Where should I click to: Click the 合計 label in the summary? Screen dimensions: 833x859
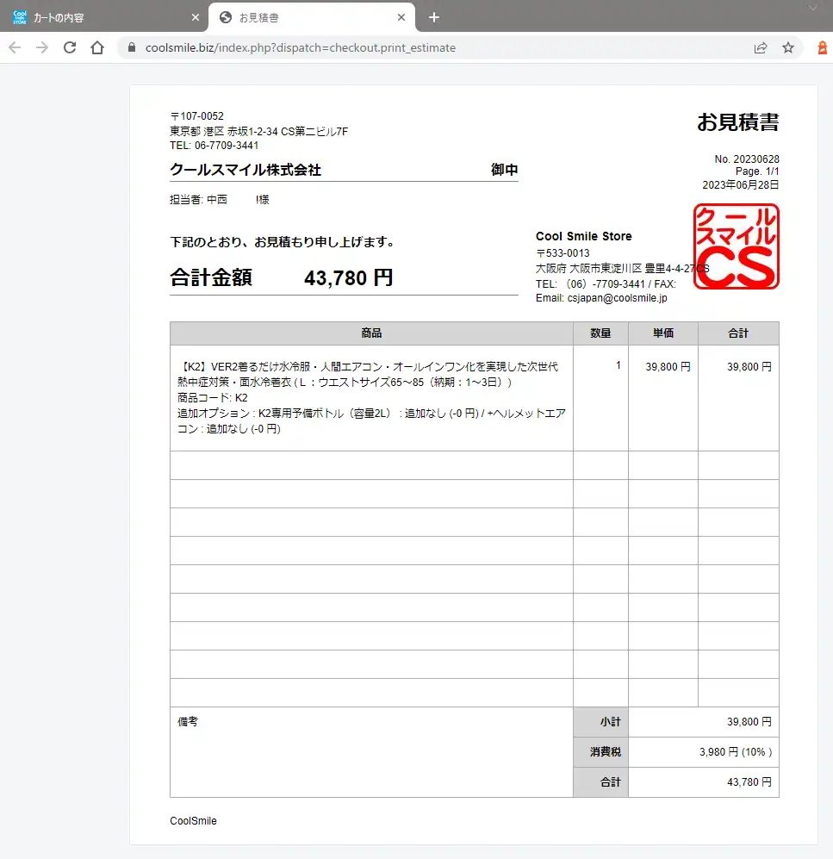610,782
